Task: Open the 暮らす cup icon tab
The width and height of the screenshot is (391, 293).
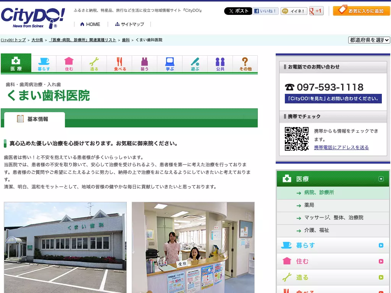Action: 44,64
